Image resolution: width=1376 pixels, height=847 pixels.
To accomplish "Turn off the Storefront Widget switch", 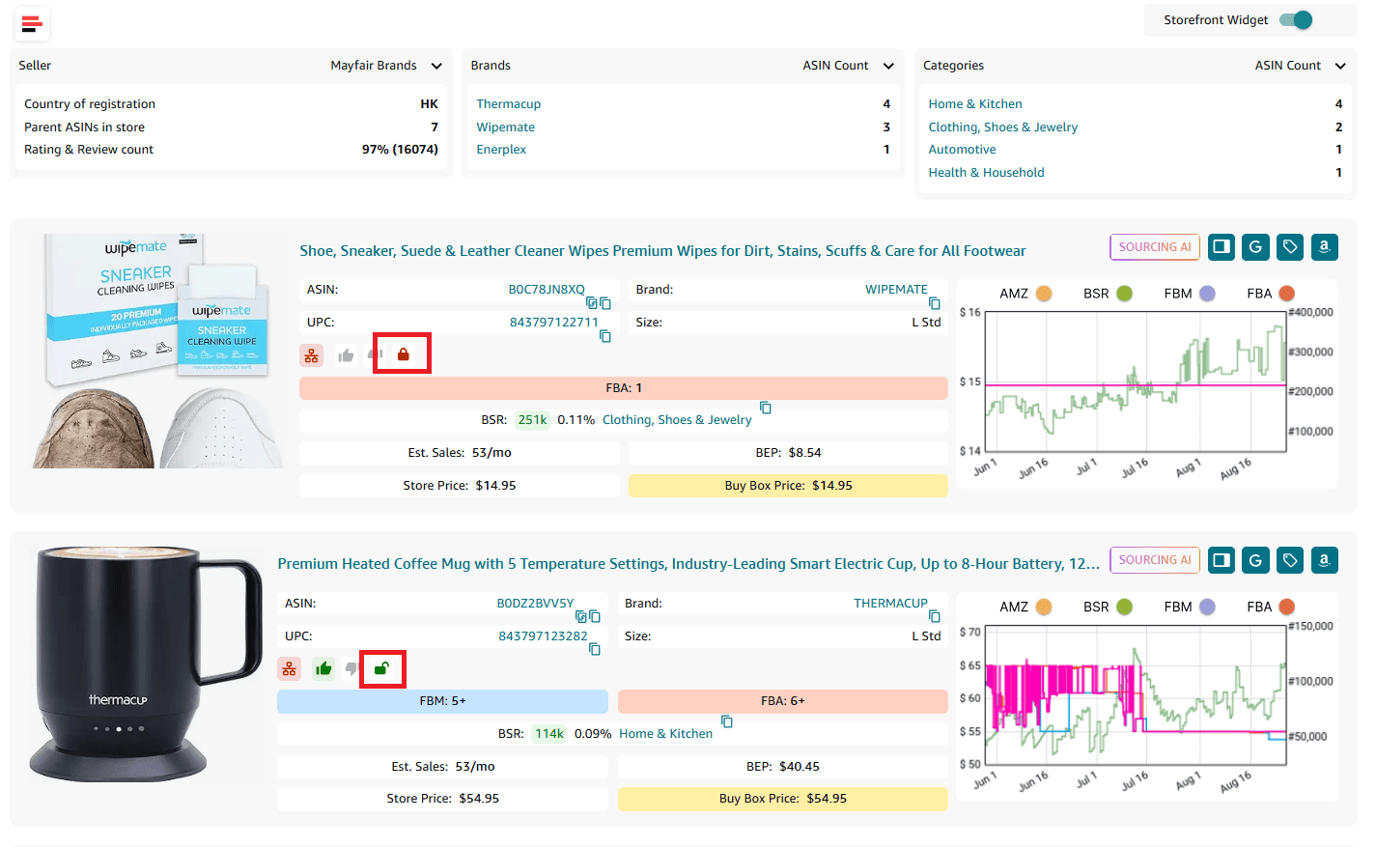I will tap(1296, 20).
